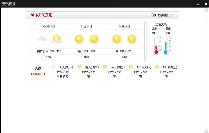This screenshot has width=209, height=133.
Task: Click the 晴 13℃~2℃ forecast text
Action: tap(124, 51)
